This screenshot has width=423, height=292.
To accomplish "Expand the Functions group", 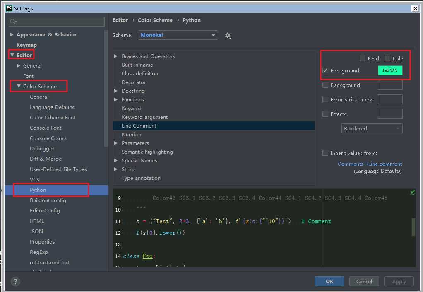I will click(116, 99).
